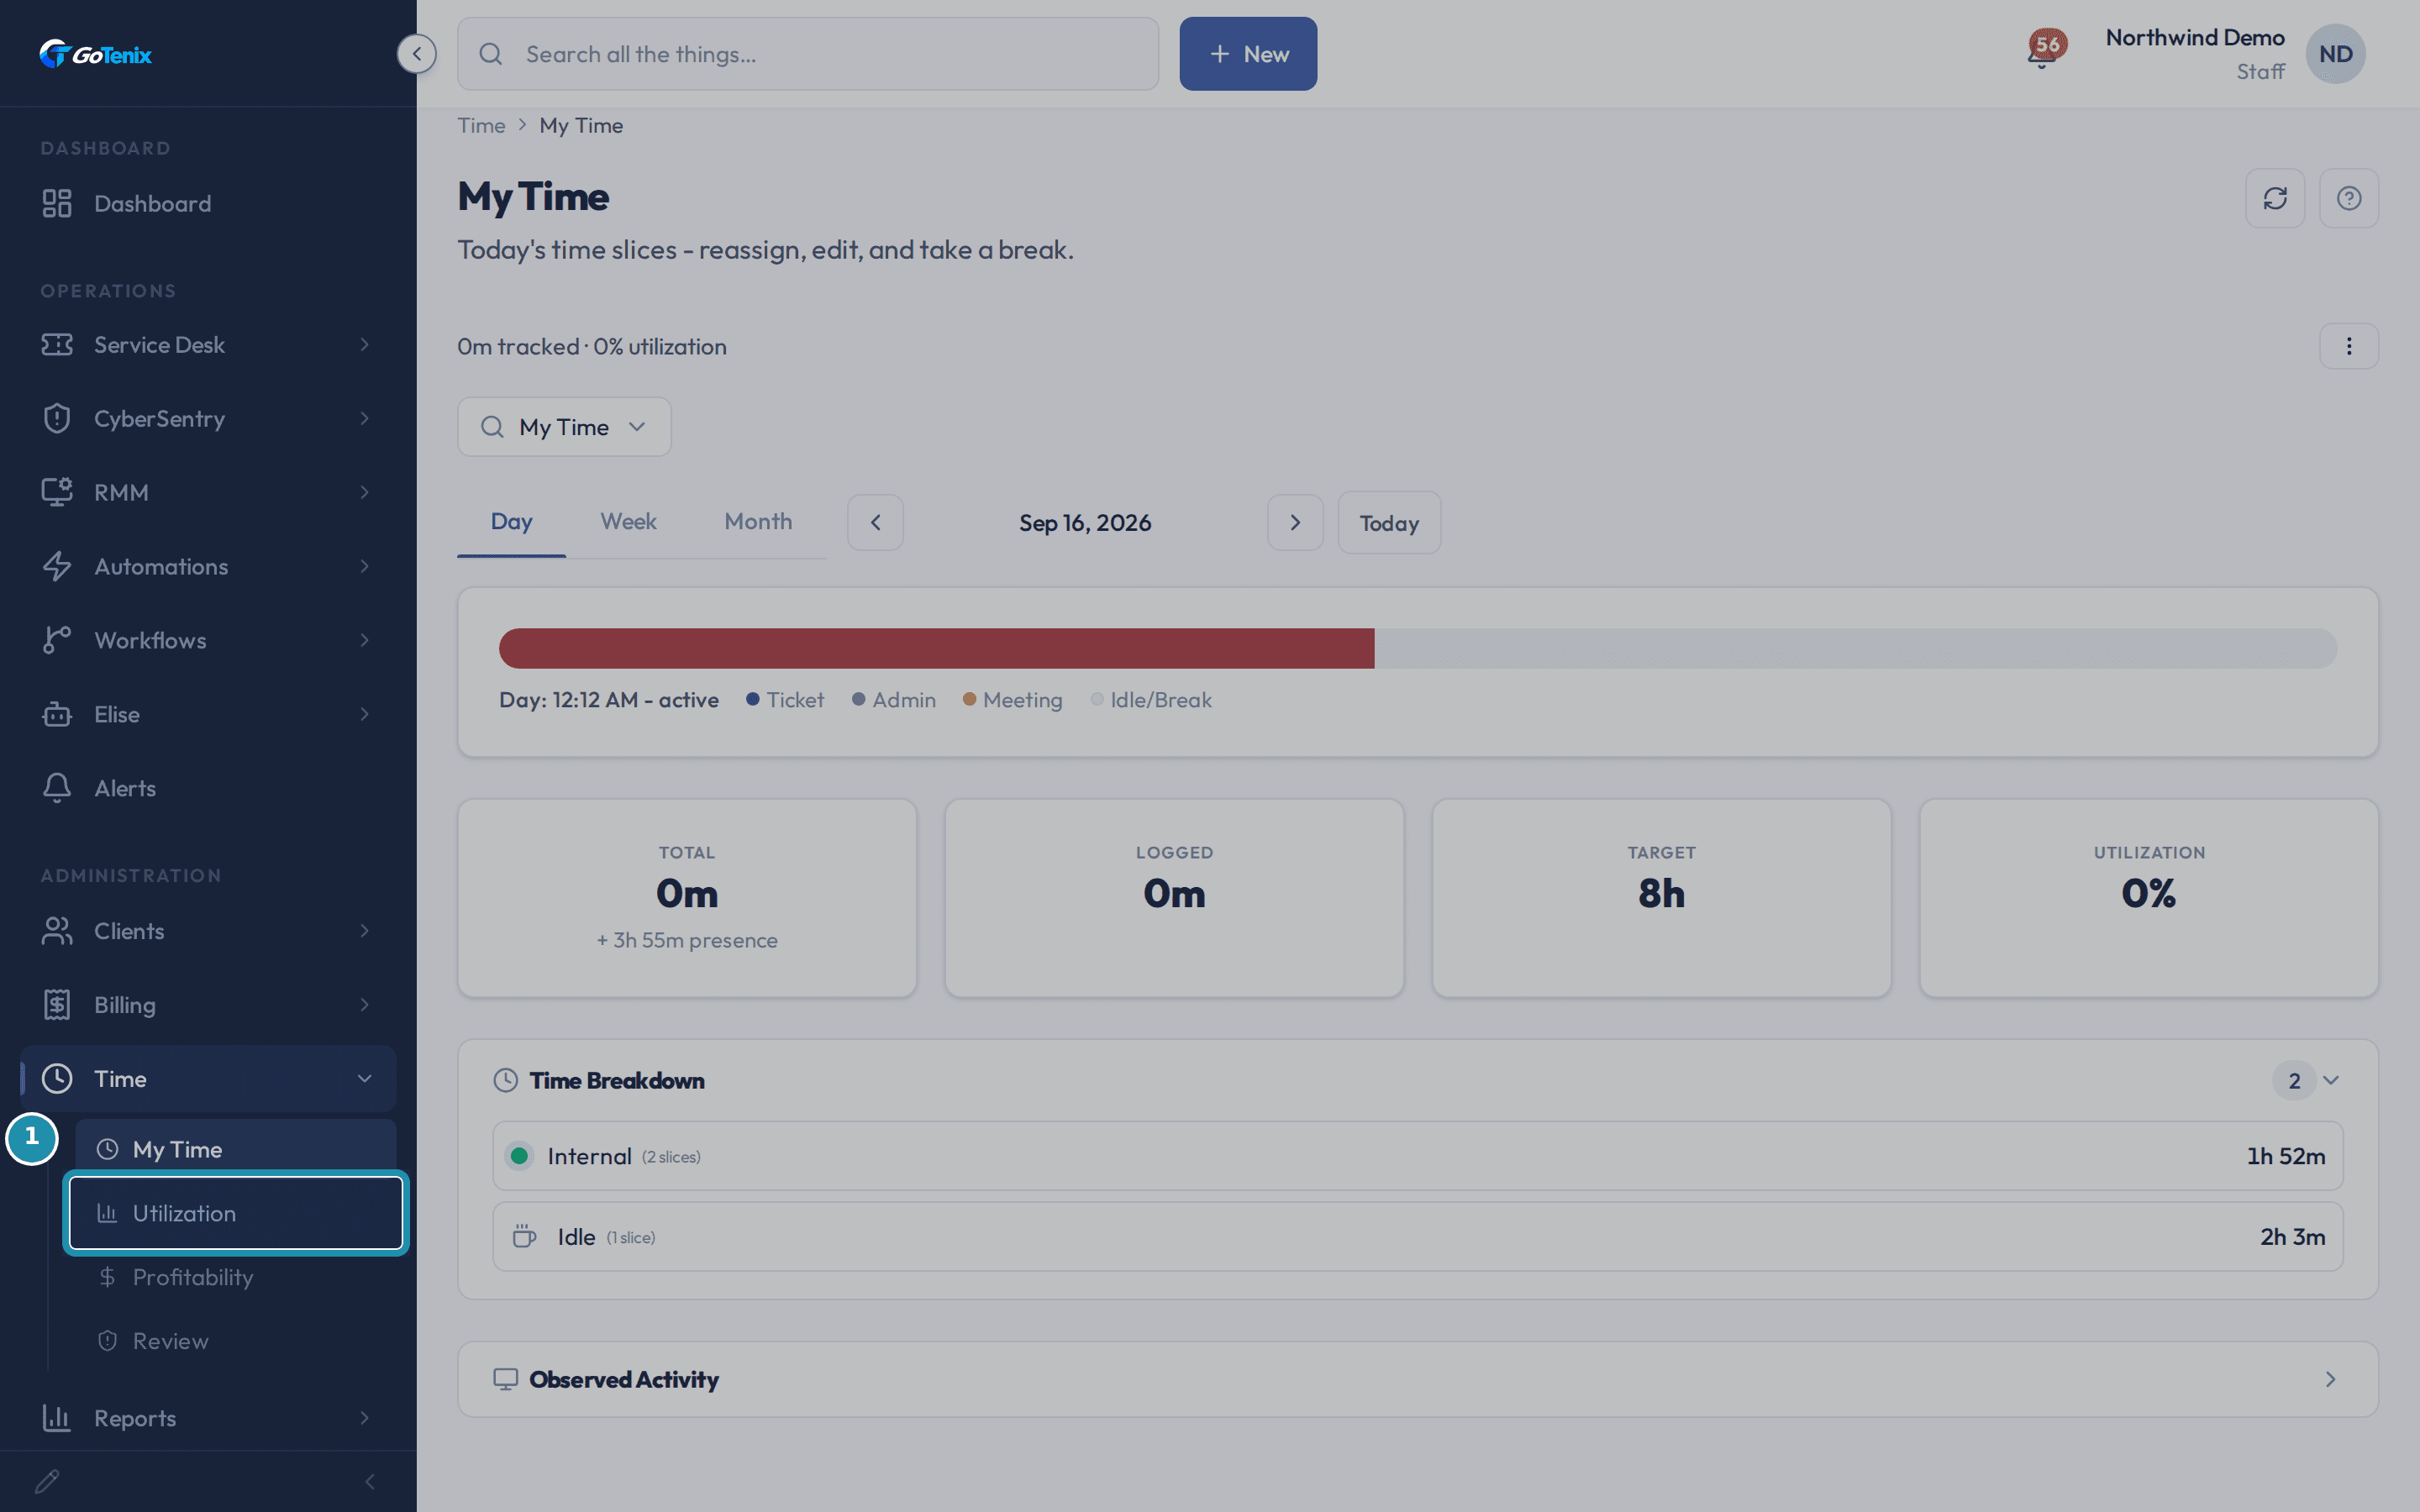Viewport: 2420px width, 1512px height.
Task: Expand CyberSentry menu
Action: click(x=208, y=418)
